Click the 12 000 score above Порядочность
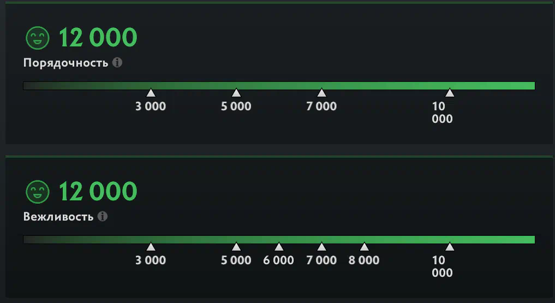Viewport: 555px width, 303px height. click(x=98, y=38)
